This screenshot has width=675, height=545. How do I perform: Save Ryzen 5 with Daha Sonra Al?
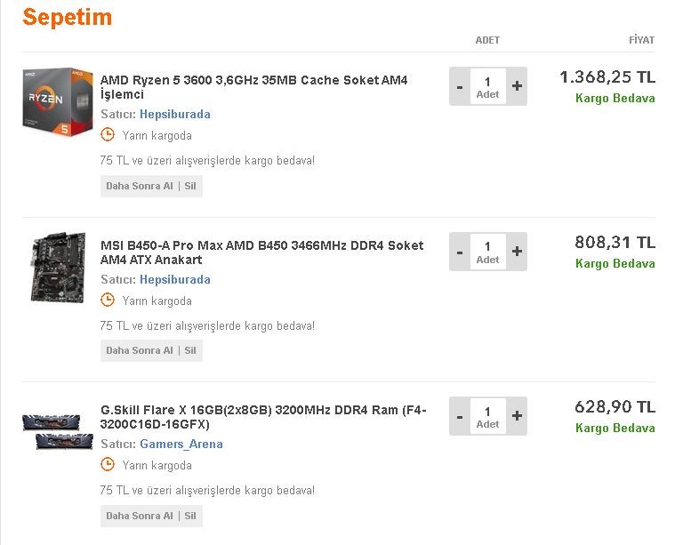click(140, 186)
